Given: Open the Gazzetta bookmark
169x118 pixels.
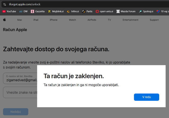Looking at the screenshot, I should [37, 11].
